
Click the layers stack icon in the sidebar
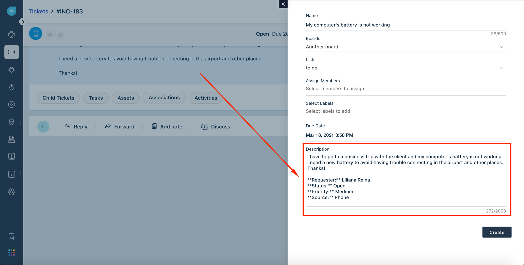tap(12, 122)
